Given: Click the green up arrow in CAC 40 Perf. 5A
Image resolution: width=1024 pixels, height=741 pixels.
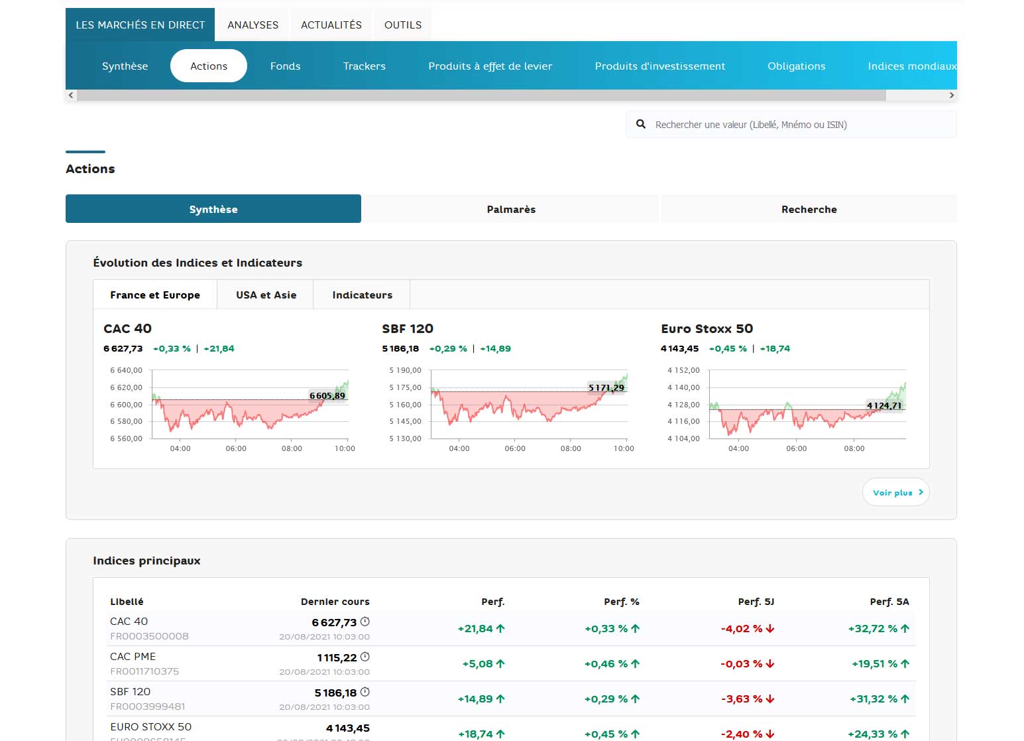Looking at the screenshot, I should [905, 628].
